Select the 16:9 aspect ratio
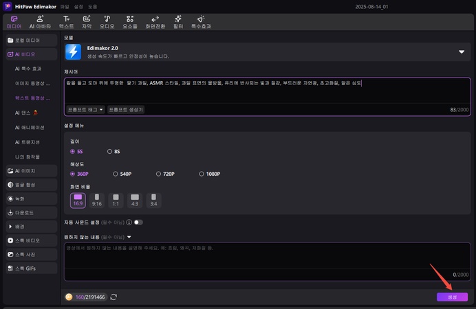This screenshot has width=476, height=309. point(78,201)
